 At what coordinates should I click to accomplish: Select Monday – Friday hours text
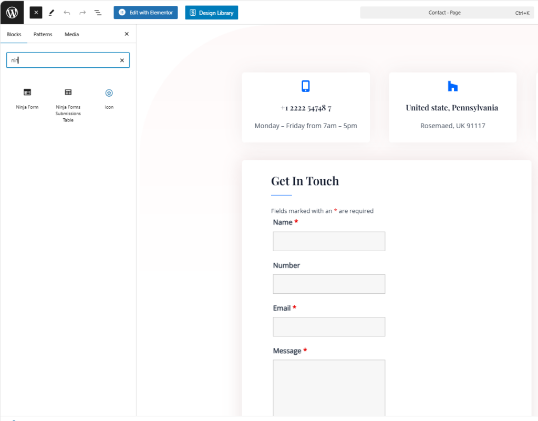coord(306,126)
